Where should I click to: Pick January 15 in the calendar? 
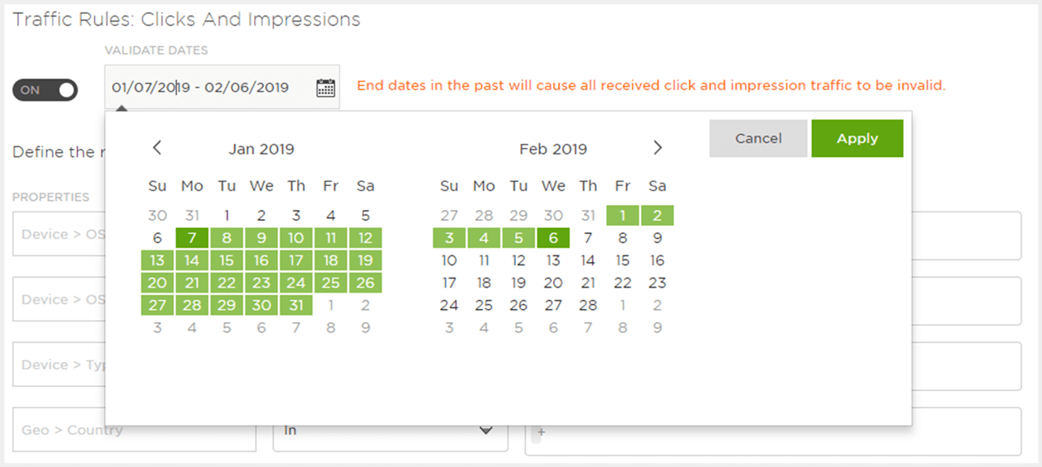pyautogui.click(x=227, y=260)
